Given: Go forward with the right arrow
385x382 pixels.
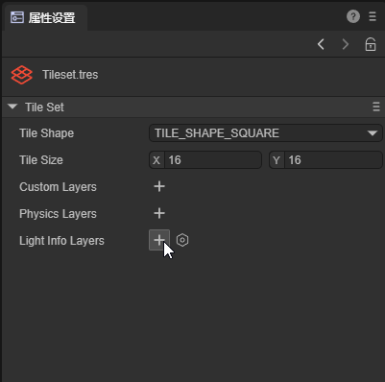Looking at the screenshot, I should (x=346, y=44).
